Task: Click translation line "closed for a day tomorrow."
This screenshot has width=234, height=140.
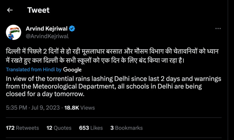Action: [45, 95]
